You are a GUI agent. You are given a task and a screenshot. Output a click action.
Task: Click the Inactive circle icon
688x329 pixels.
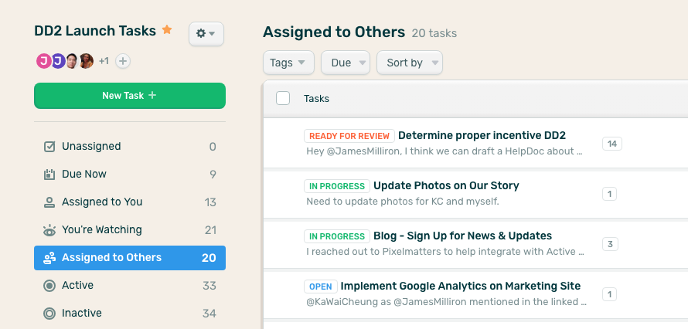[49, 314]
